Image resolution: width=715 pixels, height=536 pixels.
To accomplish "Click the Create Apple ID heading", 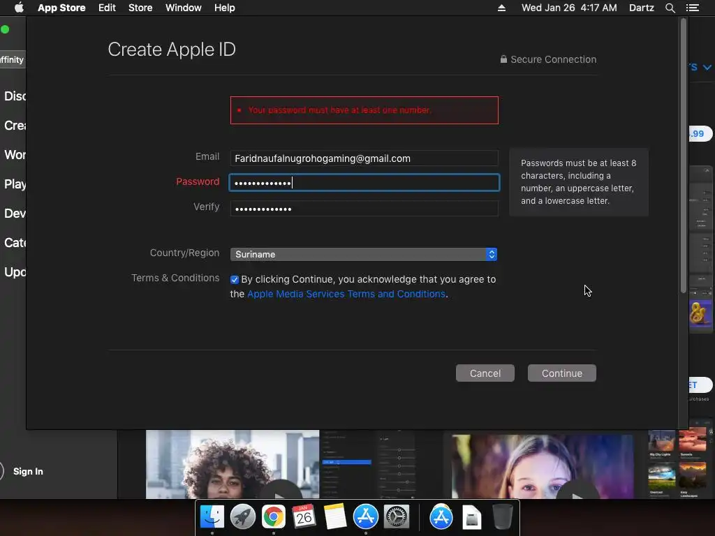I will 172,50.
